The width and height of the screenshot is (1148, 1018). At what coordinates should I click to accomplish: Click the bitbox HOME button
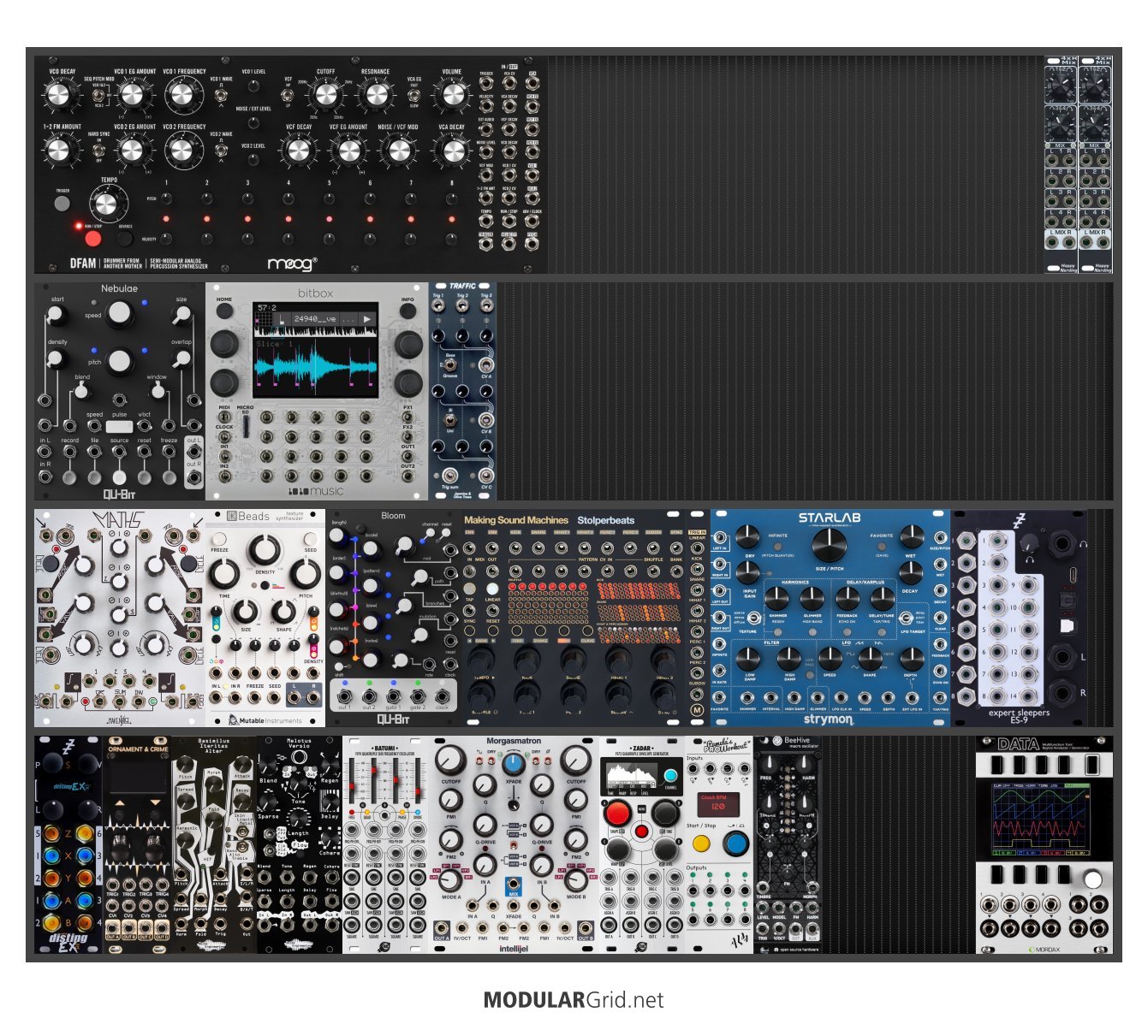223,311
